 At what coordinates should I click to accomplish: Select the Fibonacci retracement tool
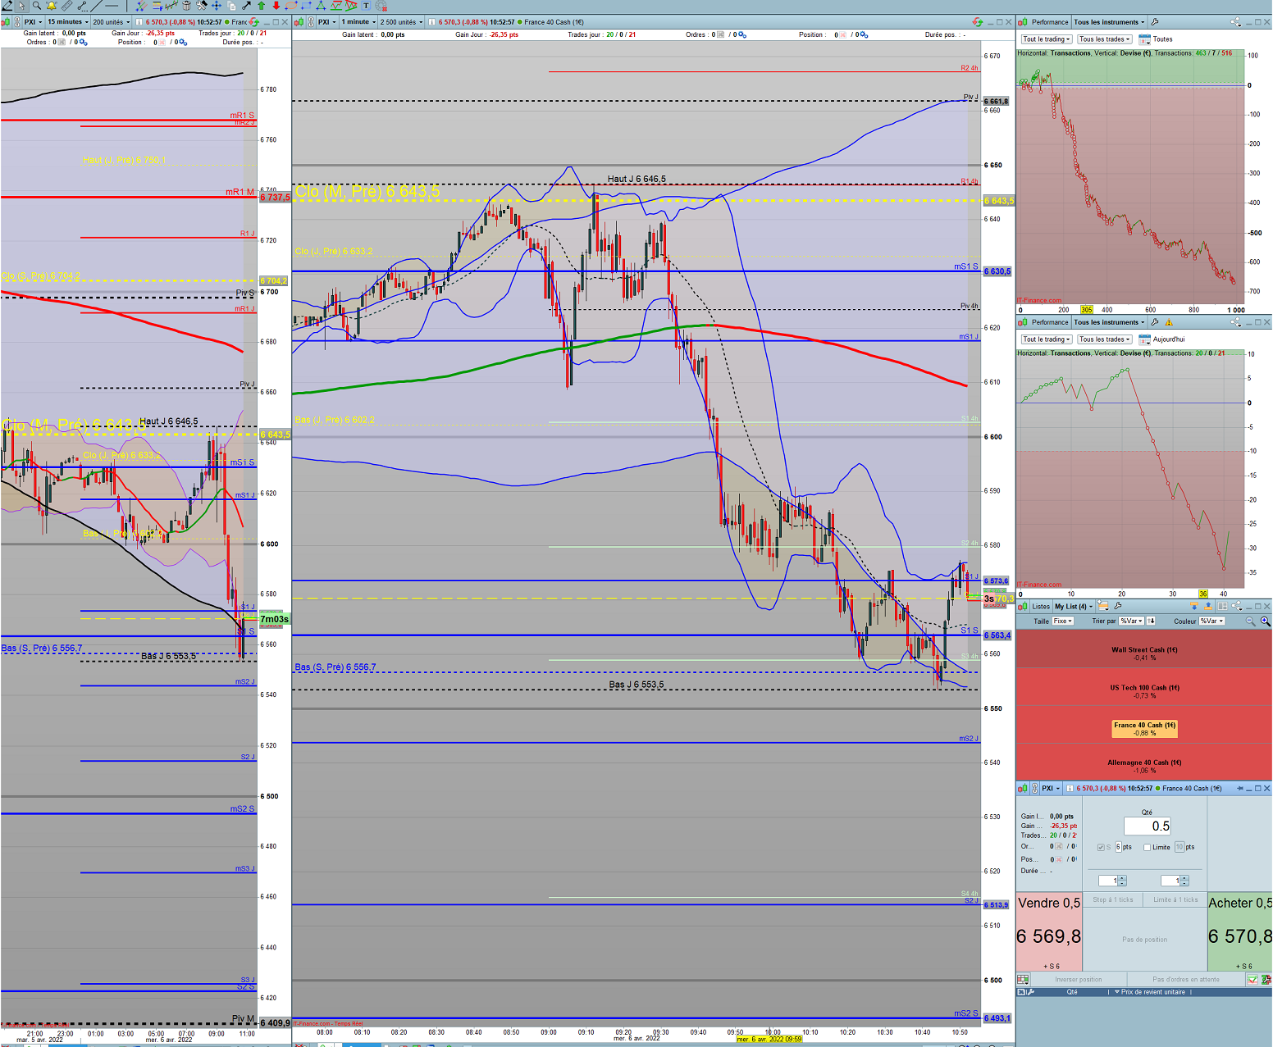(x=157, y=6)
